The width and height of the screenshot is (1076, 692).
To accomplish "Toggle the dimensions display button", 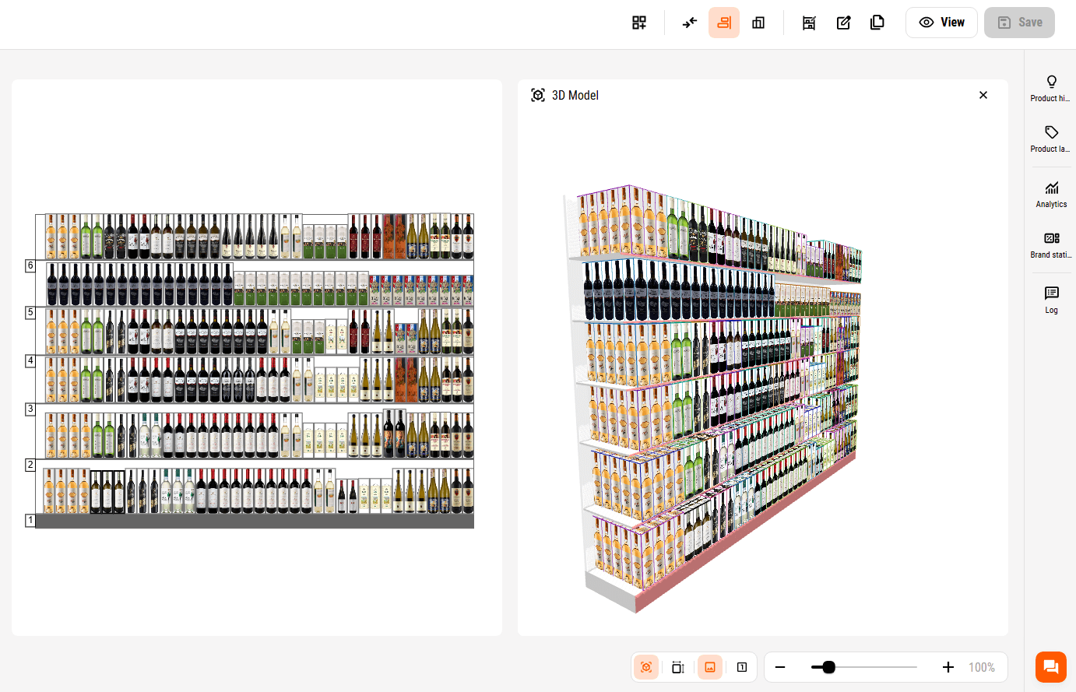I will click(x=678, y=667).
